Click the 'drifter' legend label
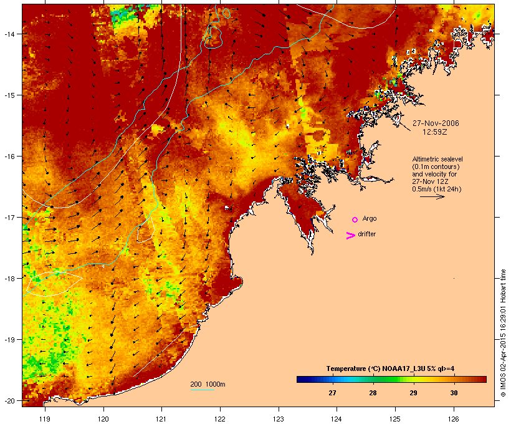This screenshot has width=511, height=424. coord(366,234)
